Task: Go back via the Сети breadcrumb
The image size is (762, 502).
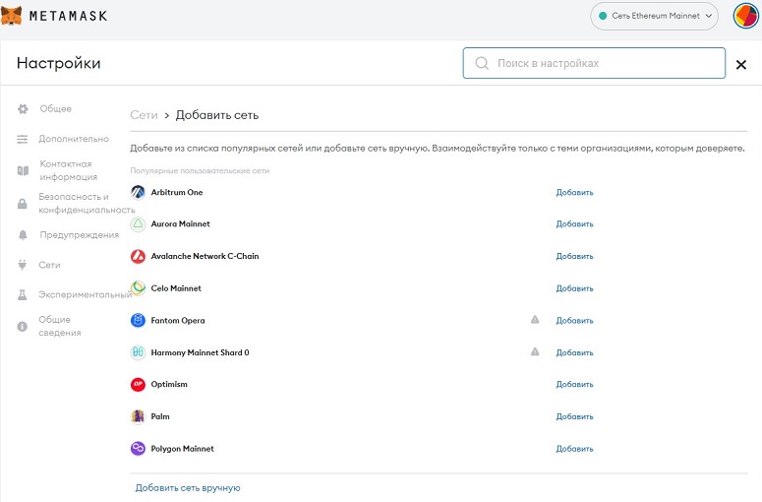Action: pyautogui.click(x=144, y=115)
